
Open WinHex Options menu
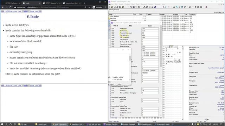(x=151, y=4)
